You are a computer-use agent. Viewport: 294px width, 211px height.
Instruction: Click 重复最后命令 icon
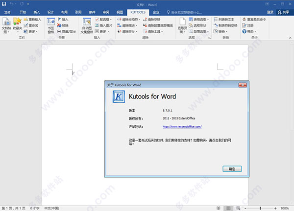(x=254, y=19)
